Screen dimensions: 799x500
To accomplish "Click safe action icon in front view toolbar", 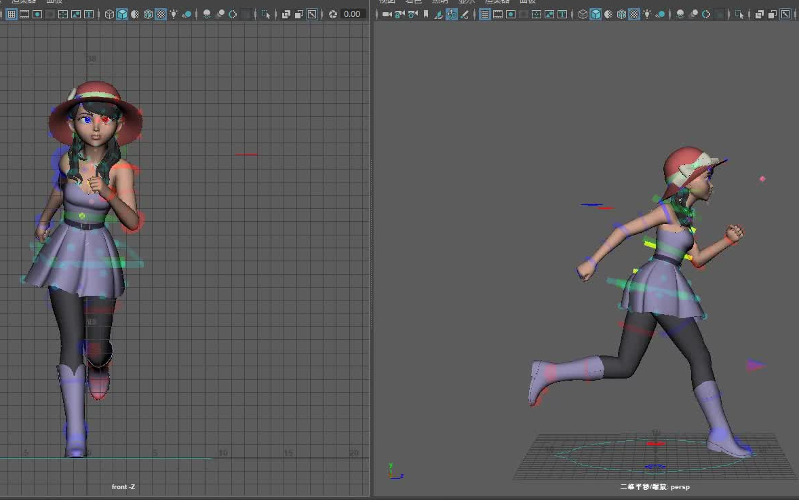I will 75,14.
